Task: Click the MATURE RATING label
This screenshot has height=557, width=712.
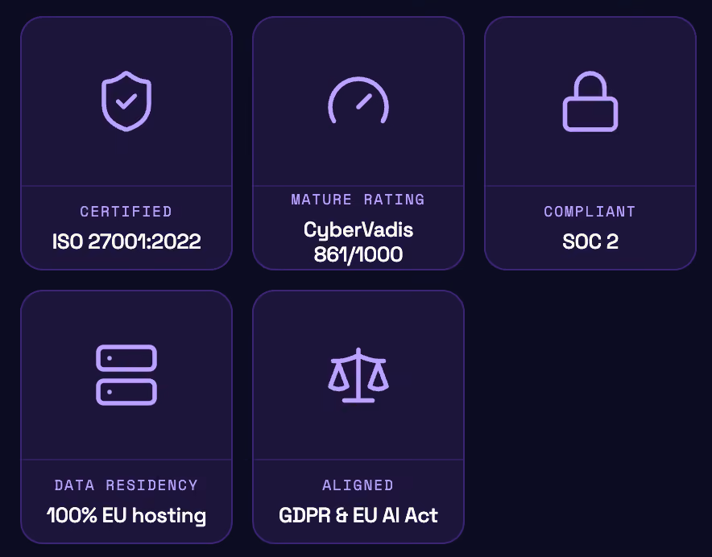Action: tap(358, 200)
